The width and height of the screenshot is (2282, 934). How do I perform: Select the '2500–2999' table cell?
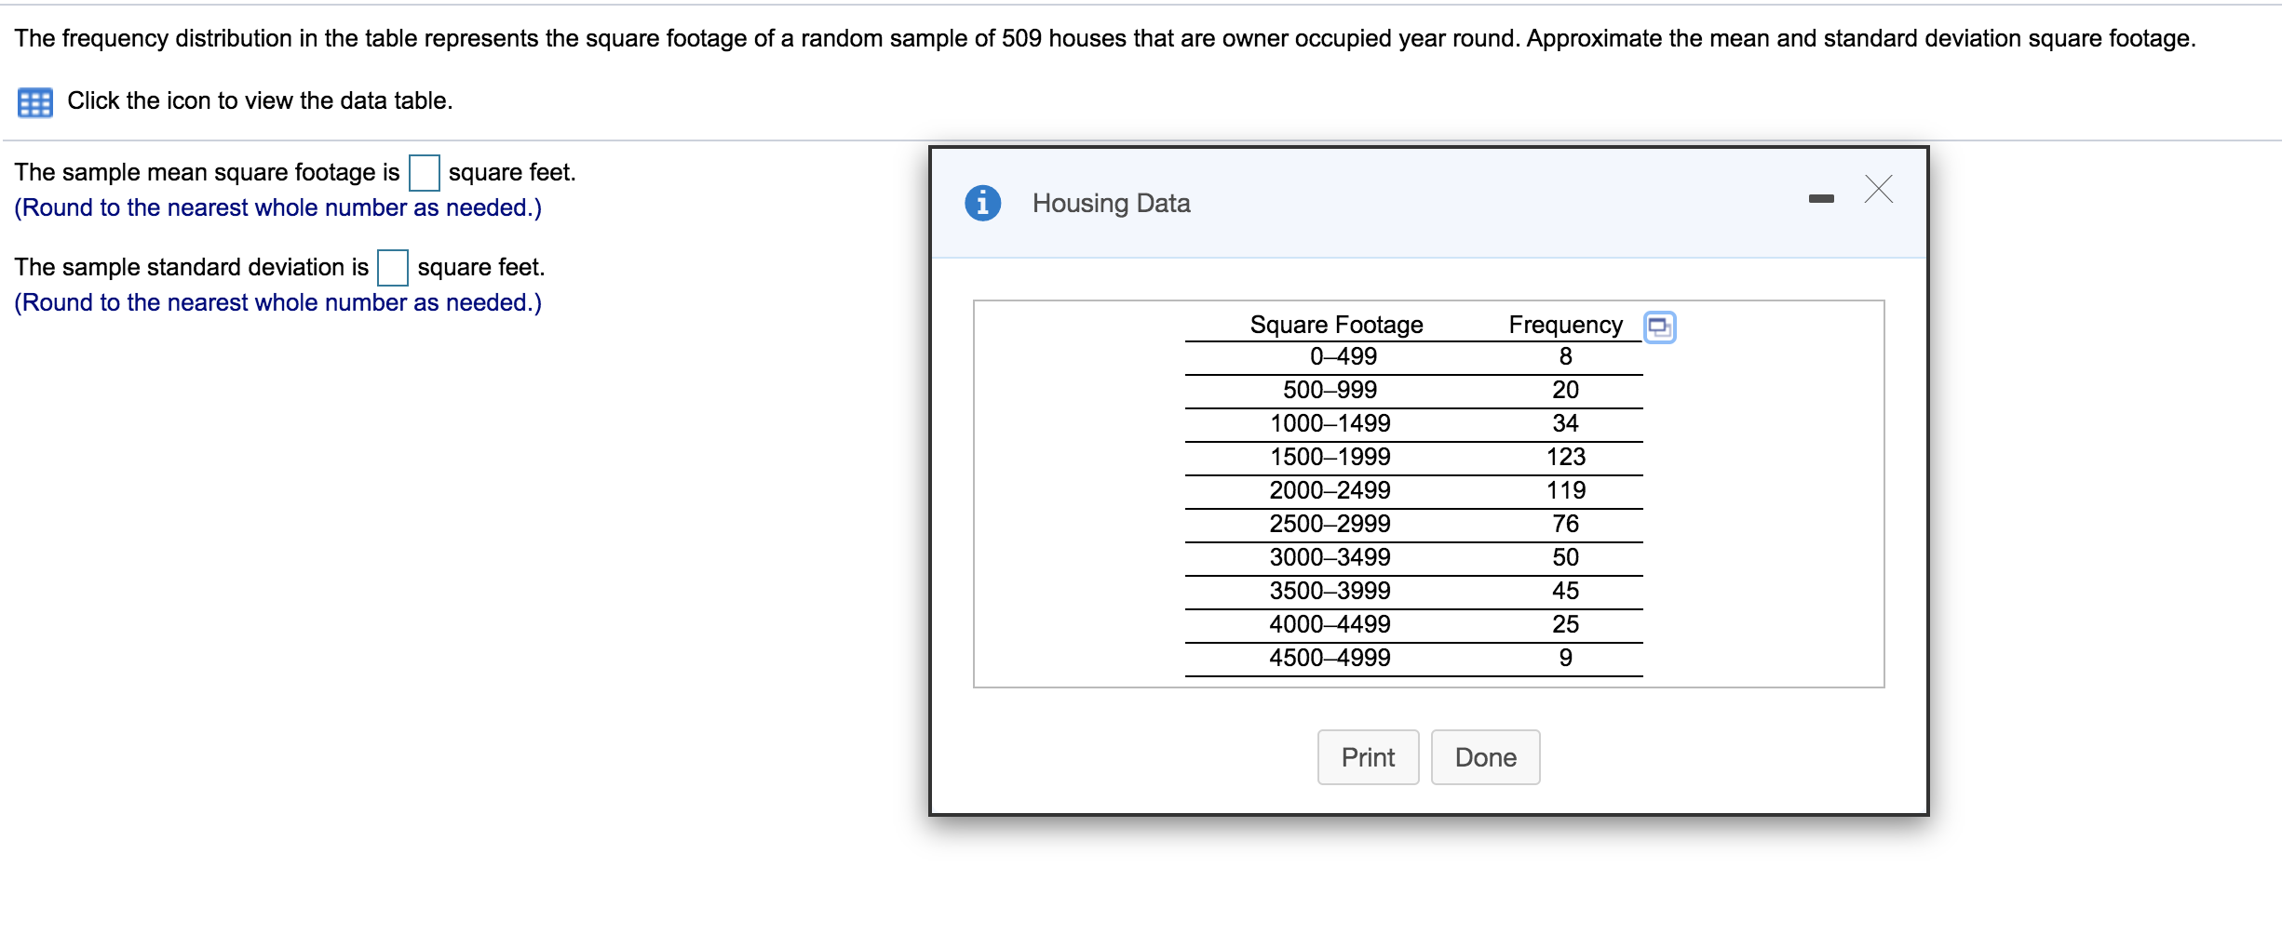(1330, 524)
